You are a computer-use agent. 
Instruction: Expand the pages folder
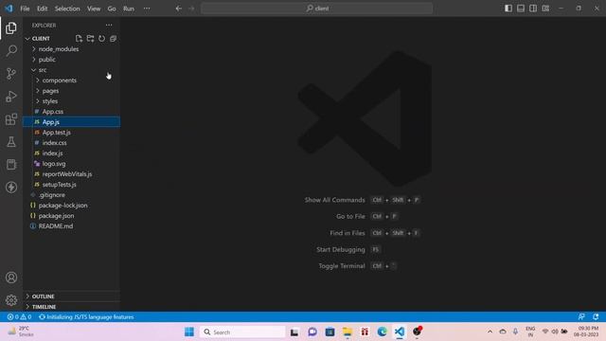(72, 91)
